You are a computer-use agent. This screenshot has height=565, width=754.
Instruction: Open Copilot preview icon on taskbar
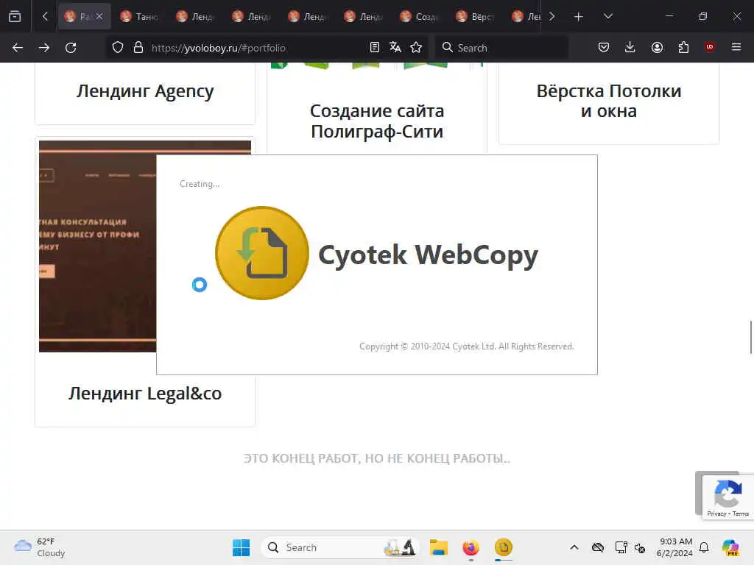(x=730, y=547)
